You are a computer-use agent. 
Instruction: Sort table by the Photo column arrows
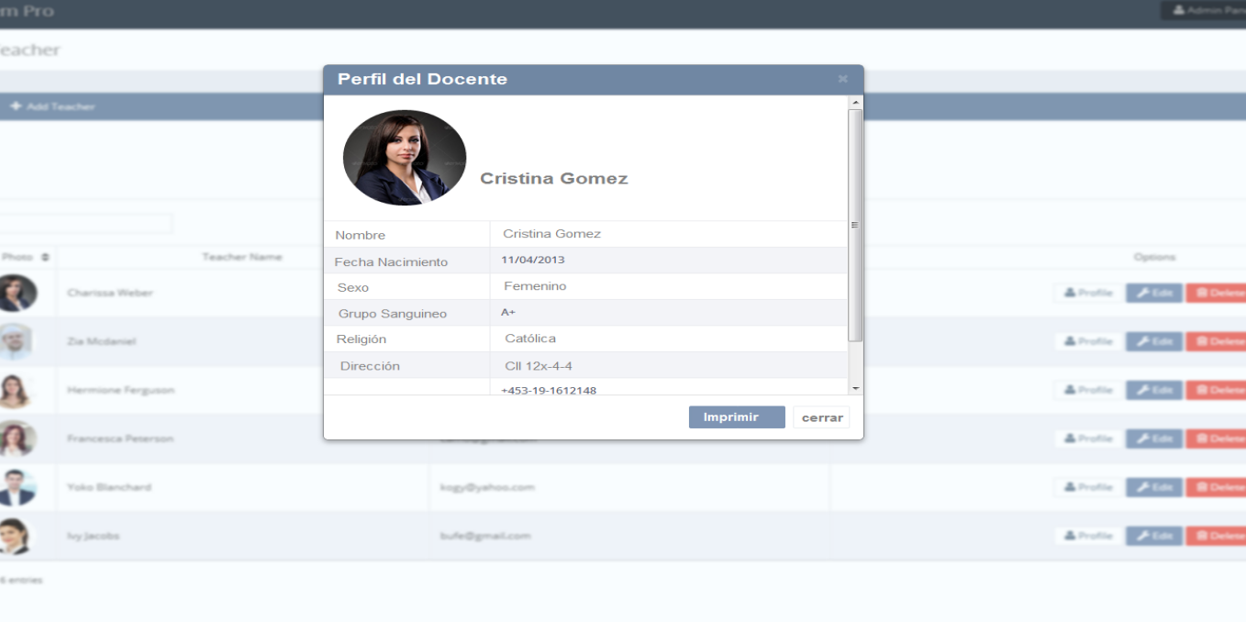tap(44, 258)
